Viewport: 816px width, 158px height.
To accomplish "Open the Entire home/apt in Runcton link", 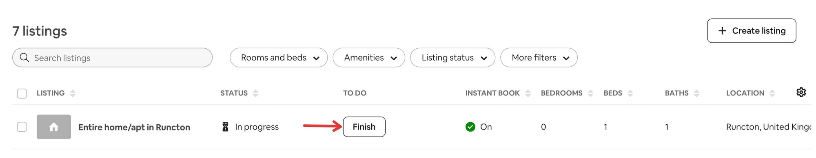I will (x=134, y=127).
